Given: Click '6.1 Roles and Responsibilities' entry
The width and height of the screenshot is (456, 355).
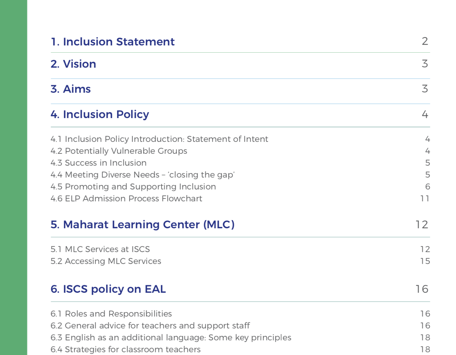Looking at the screenshot, I should [111, 314].
